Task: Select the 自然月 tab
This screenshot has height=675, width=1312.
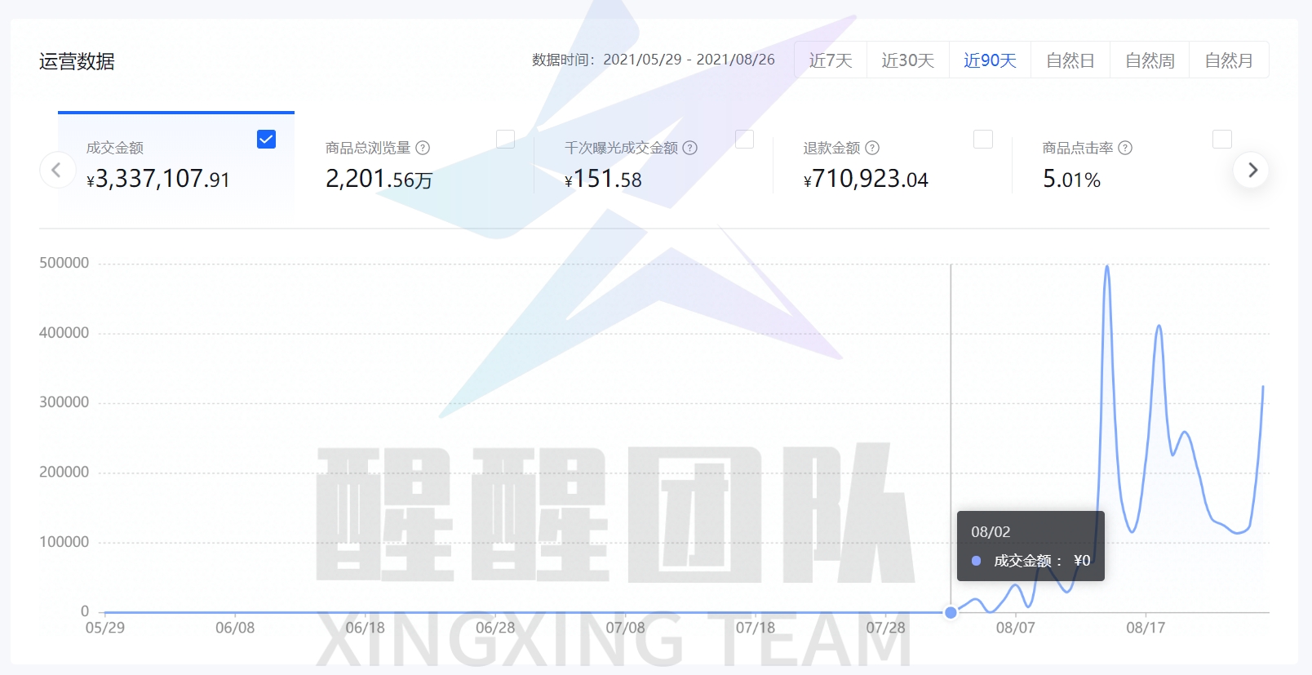Action: [1229, 60]
